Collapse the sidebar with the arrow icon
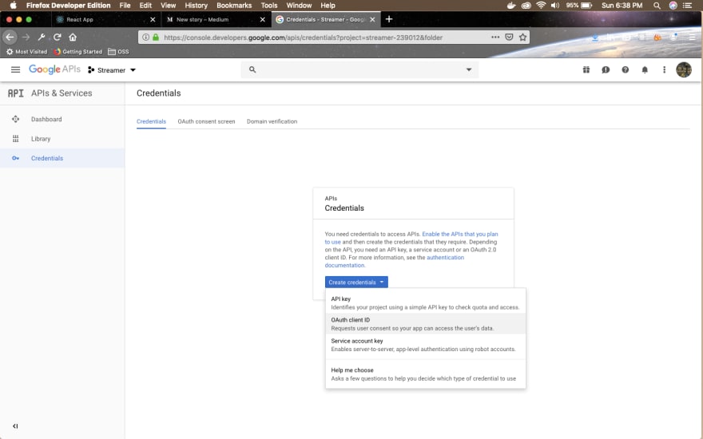 pyautogui.click(x=15, y=426)
